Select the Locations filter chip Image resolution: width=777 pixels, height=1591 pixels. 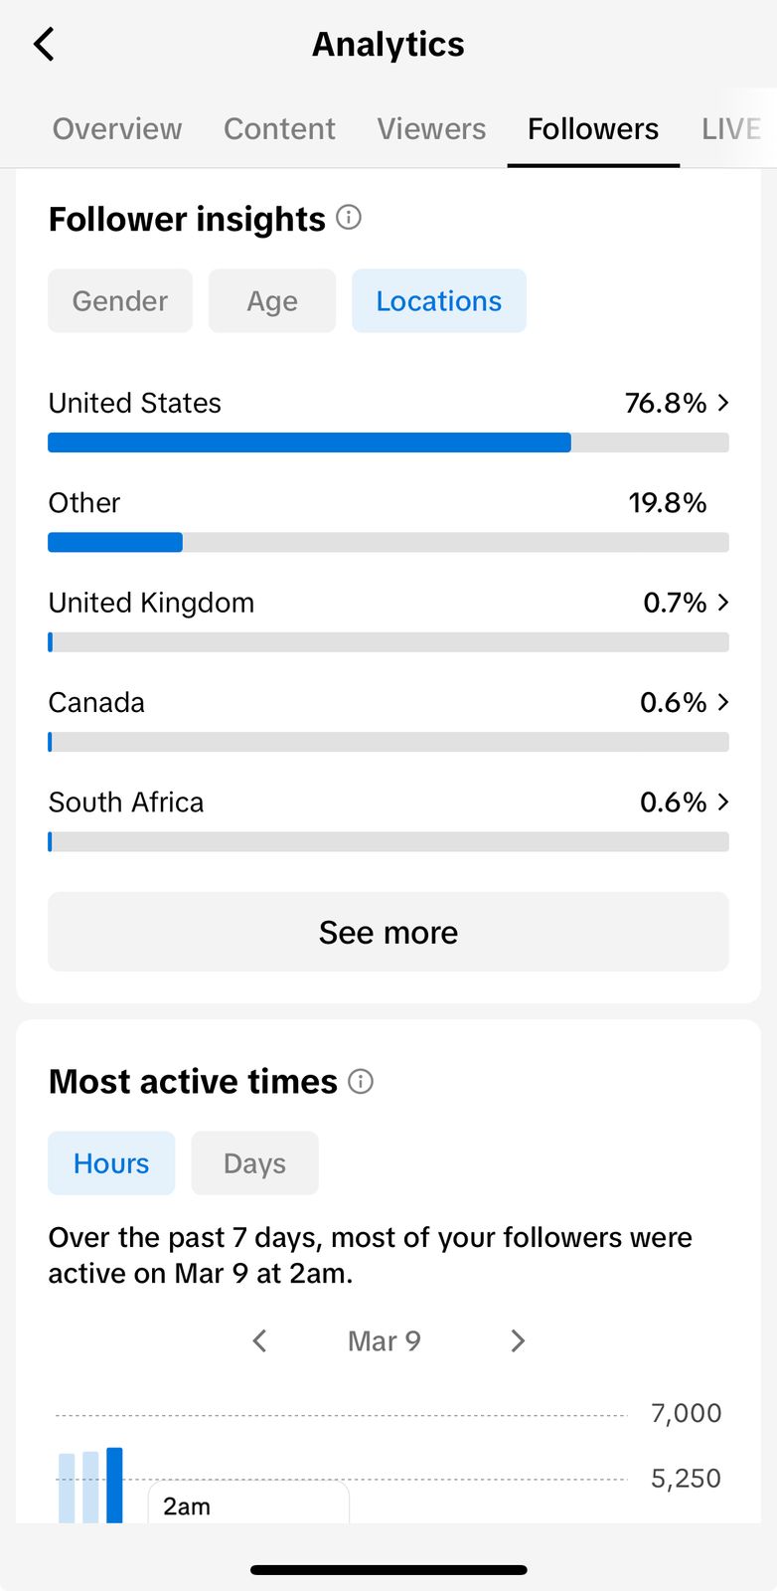pyautogui.click(x=438, y=301)
